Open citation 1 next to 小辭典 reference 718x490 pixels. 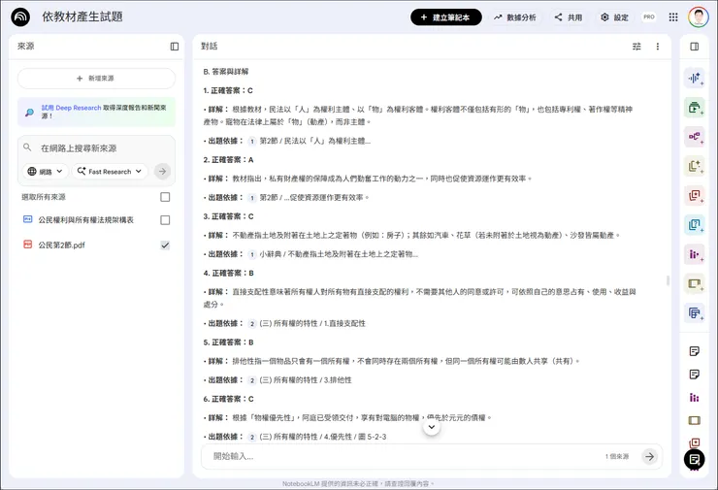click(252, 254)
